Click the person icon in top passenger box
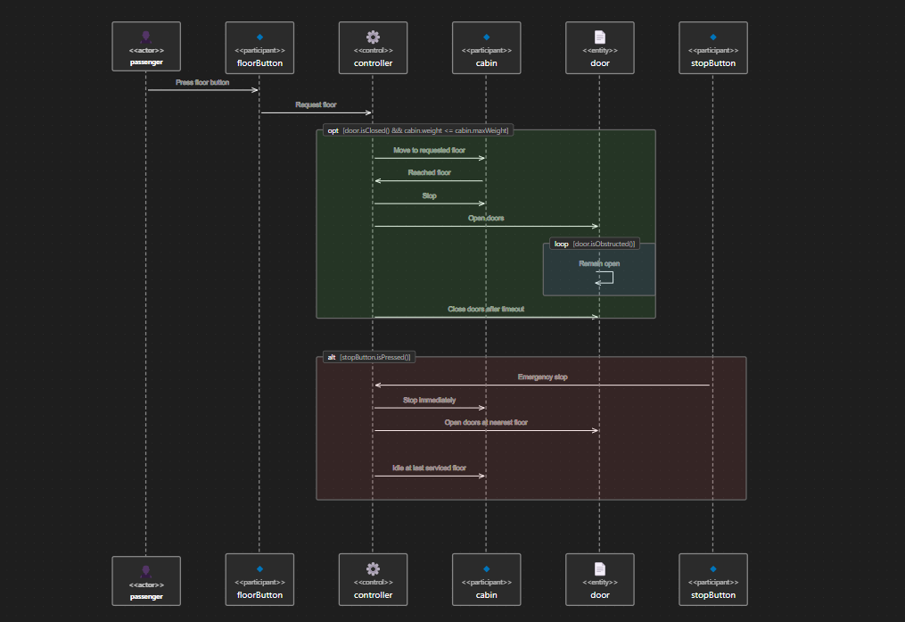The image size is (905, 622). (x=146, y=37)
